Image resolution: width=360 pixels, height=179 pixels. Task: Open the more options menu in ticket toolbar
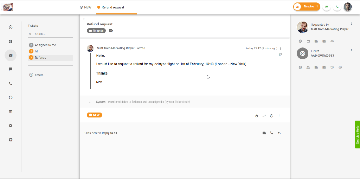coord(279,116)
